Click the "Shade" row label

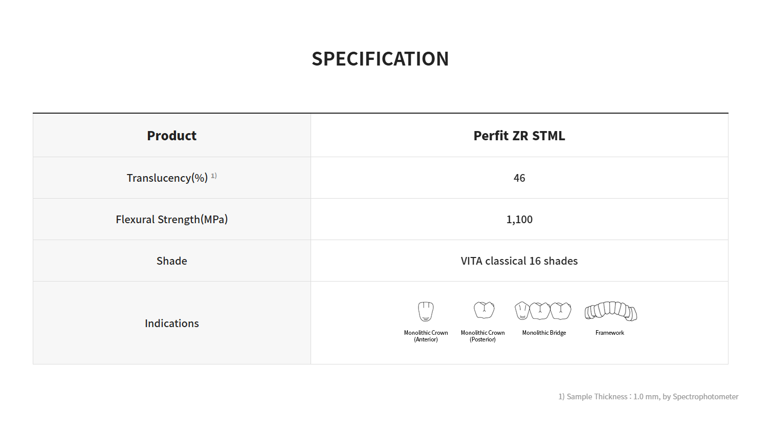pyautogui.click(x=172, y=261)
